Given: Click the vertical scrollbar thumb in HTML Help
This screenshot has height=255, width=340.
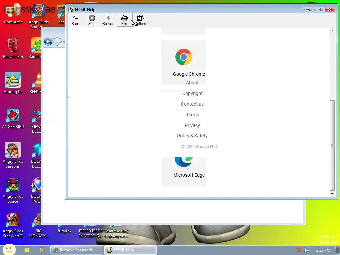Looking at the screenshot, I should click(x=332, y=145).
